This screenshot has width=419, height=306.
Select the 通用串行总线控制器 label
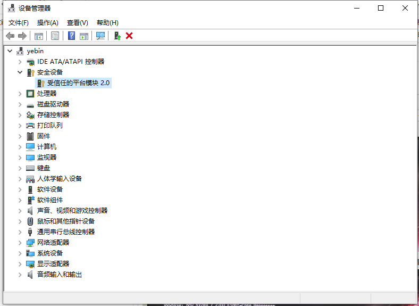tap(66, 232)
